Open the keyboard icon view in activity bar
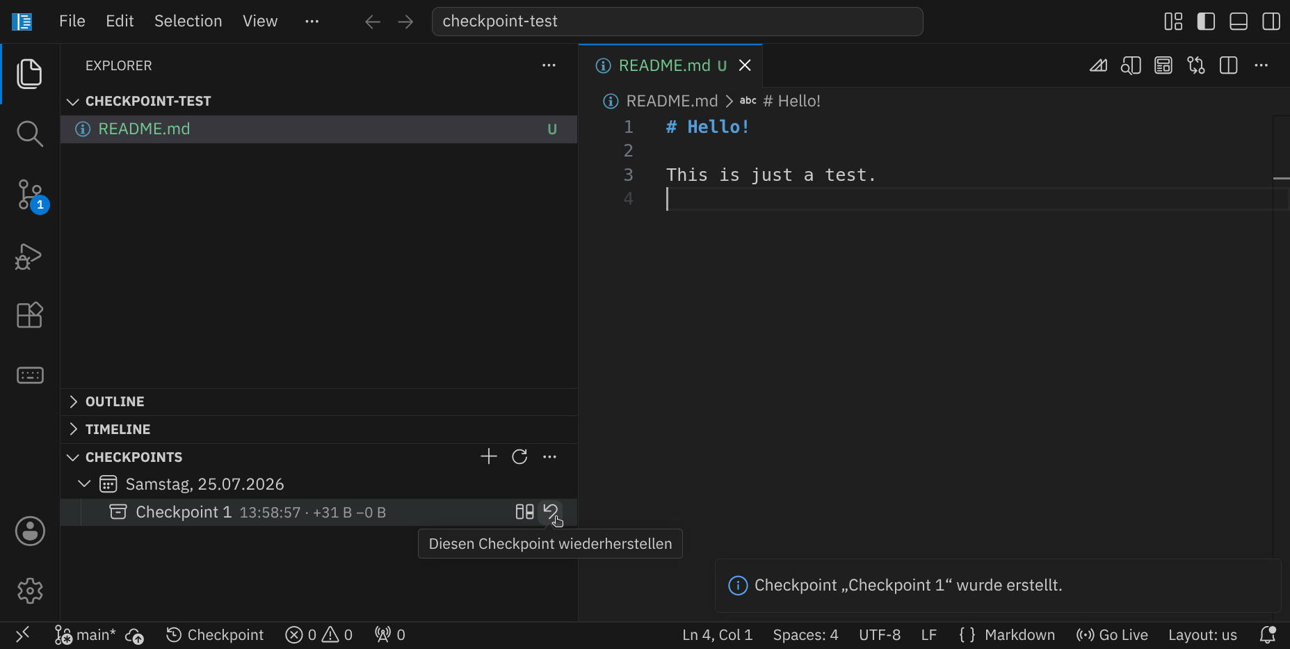The width and height of the screenshot is (1290, 649). [x=30, y=376]
